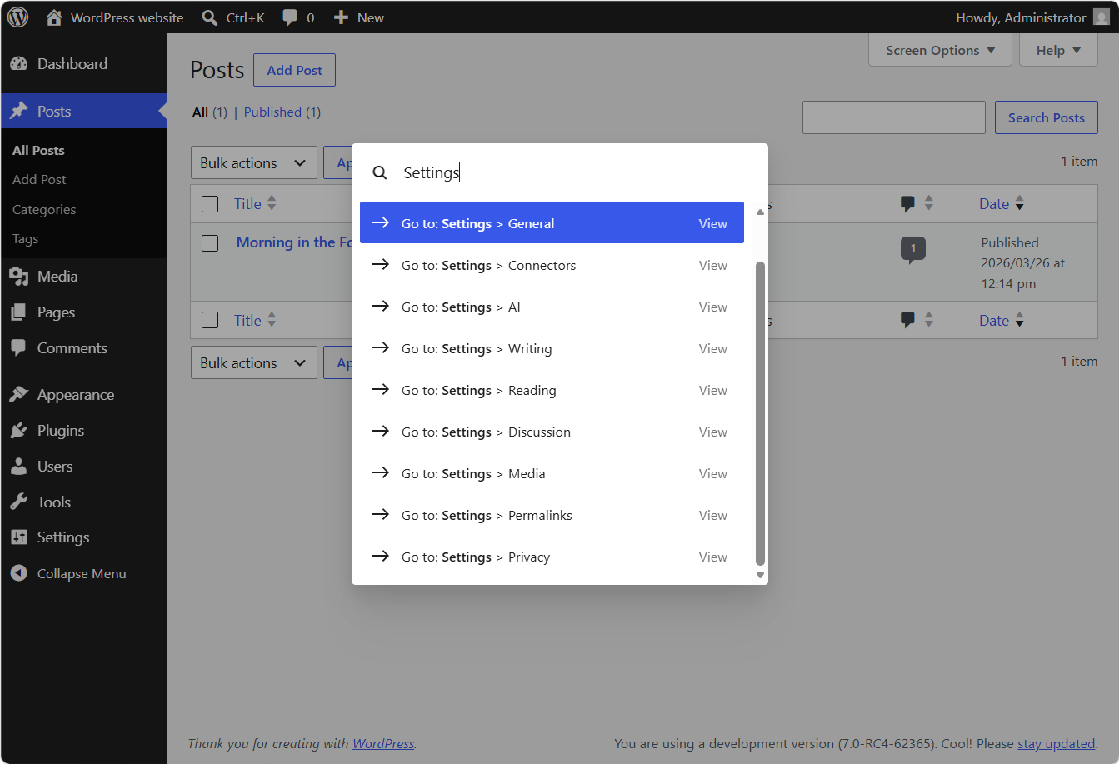Image resolution: width=1119 pixels, height=764 pixels.
Task: Click the Users person icon
Action: [19, 467]
